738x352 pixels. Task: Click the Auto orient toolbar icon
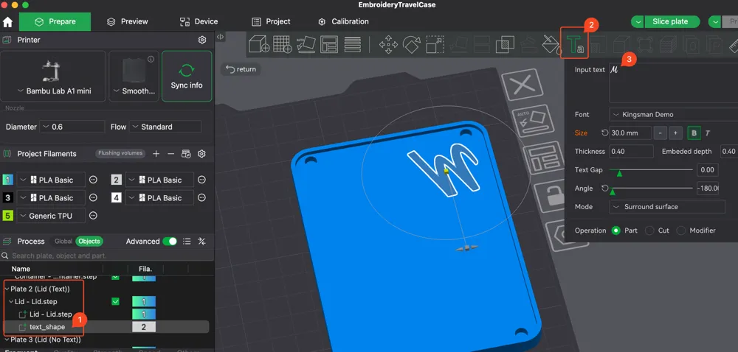tap(306, 44)
